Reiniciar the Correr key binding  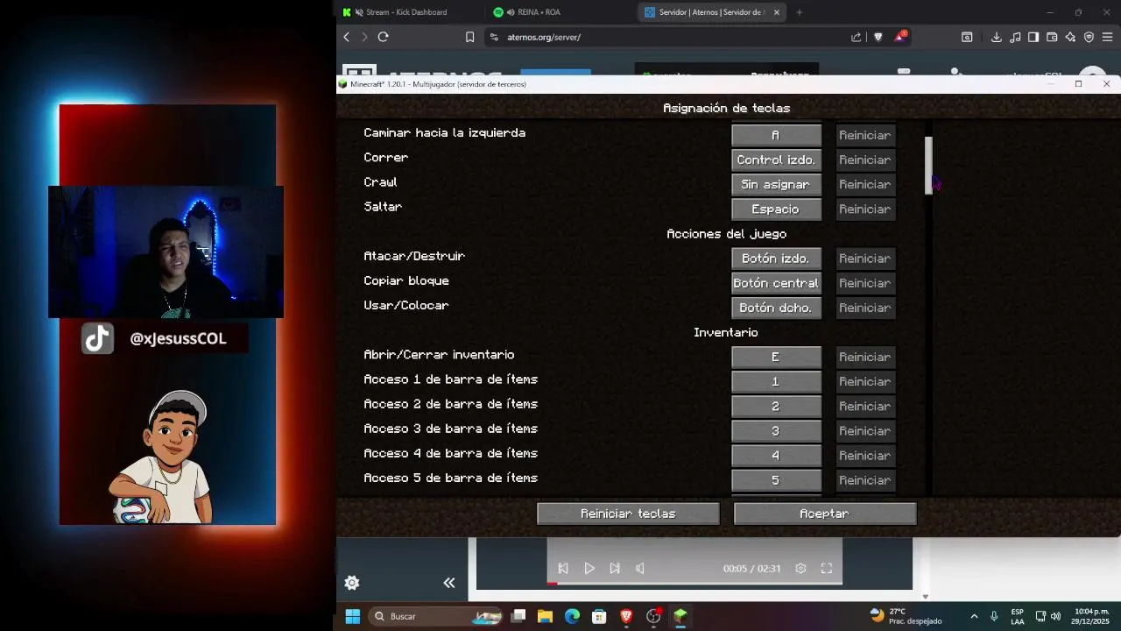[865, 160]
